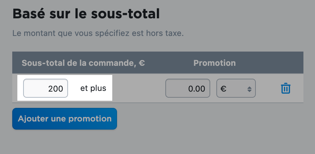315x154 pixels.
Task: Click the hors taxe description text
Action: [x=98, y=33]
